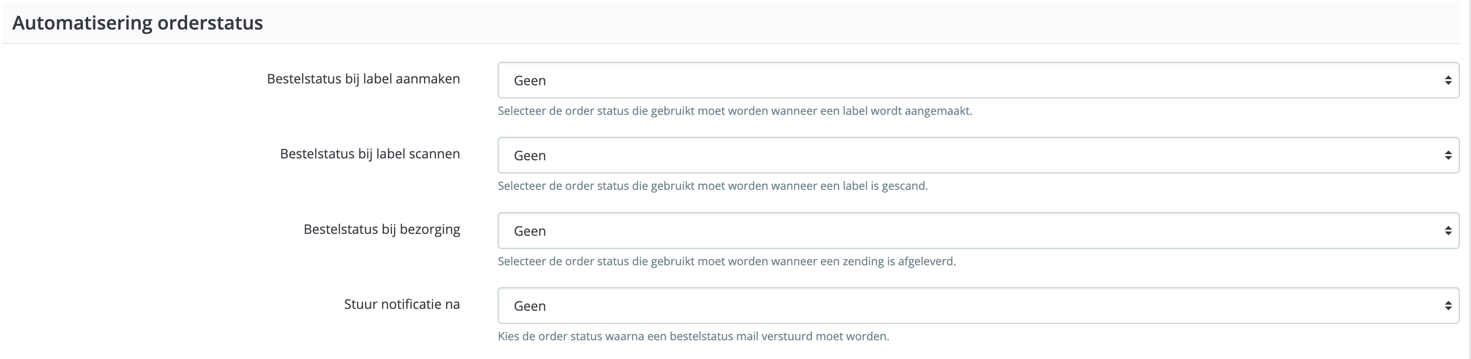Click the arrows icon on 'Bestelstatus bij bezorging' selector
Image resolution: width=1471 pixels, height=359 pixels.
coord(1449,230)
